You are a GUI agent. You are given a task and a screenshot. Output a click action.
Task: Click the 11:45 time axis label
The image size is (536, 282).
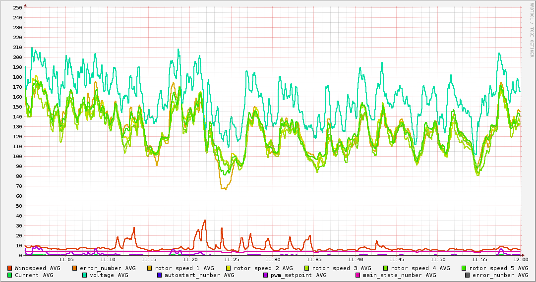click(x=397, y=260)
